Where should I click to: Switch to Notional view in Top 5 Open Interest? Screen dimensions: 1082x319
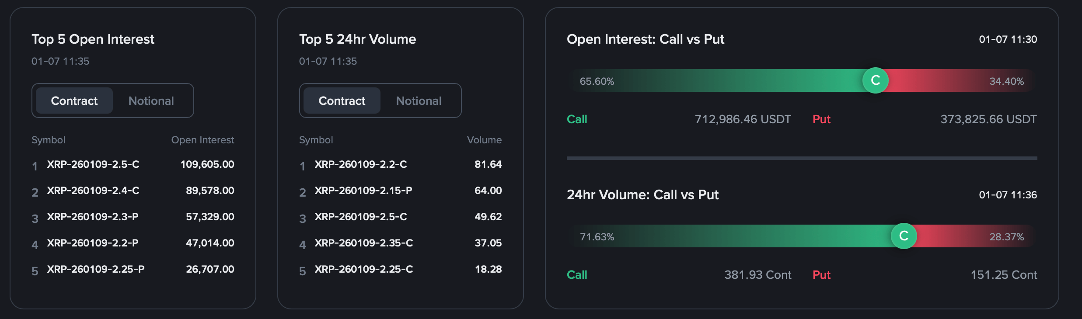151,101
